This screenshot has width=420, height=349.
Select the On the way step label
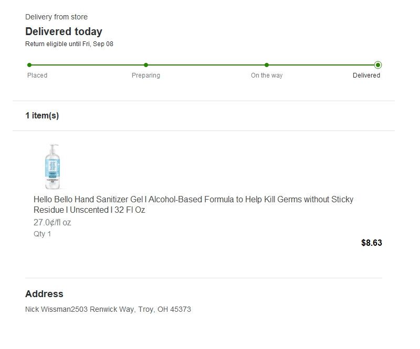267,75
